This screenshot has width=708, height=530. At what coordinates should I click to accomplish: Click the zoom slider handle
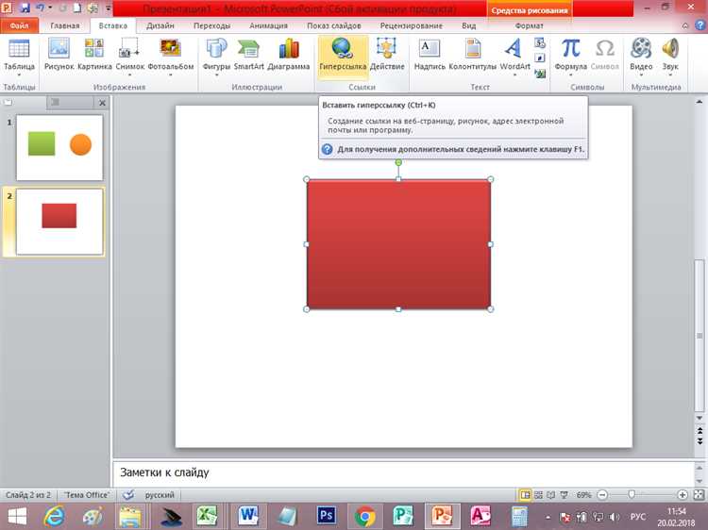coord(632,495)
